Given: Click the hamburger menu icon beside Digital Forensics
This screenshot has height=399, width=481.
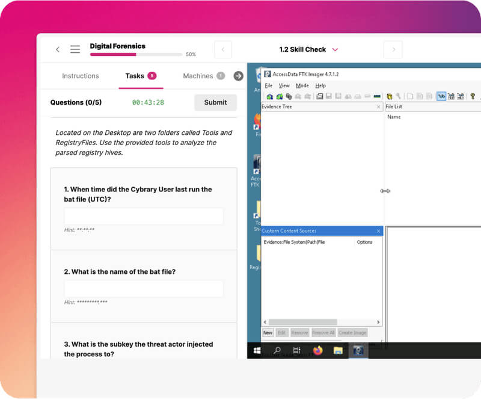Looking at the screenshot, I should (75, 49).
